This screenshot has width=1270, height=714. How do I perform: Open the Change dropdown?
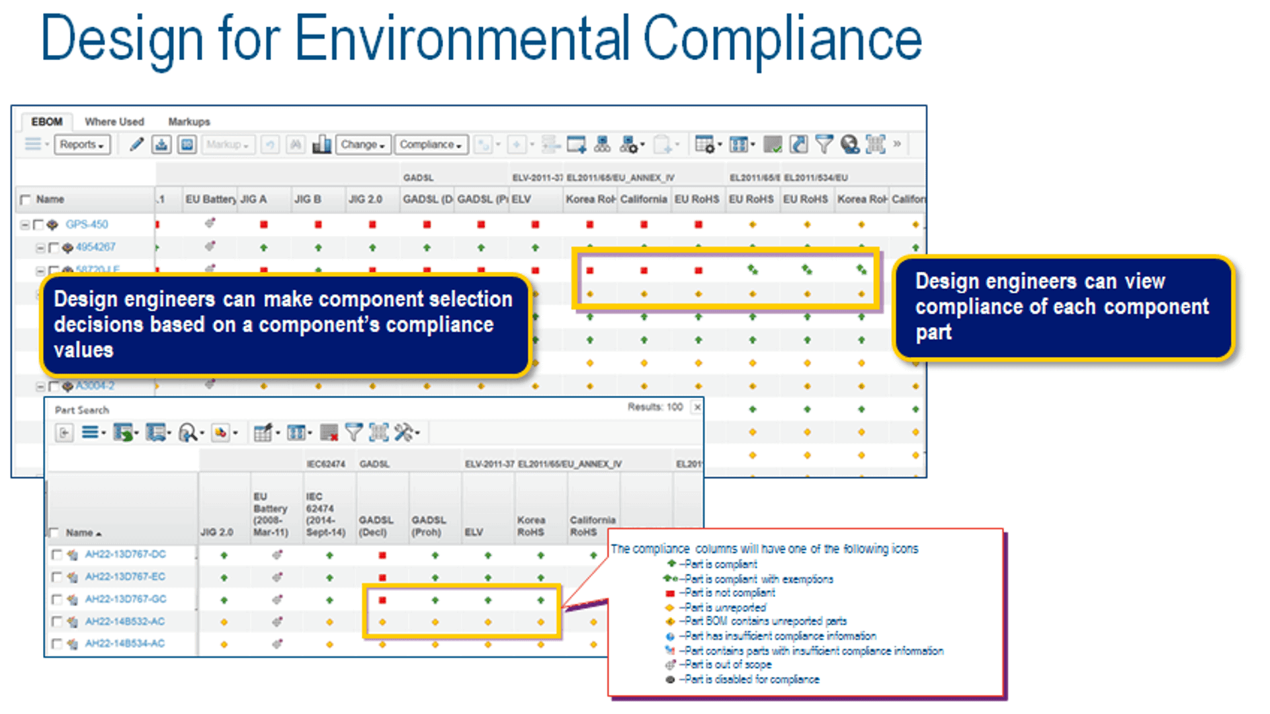[x=363, y=144]
